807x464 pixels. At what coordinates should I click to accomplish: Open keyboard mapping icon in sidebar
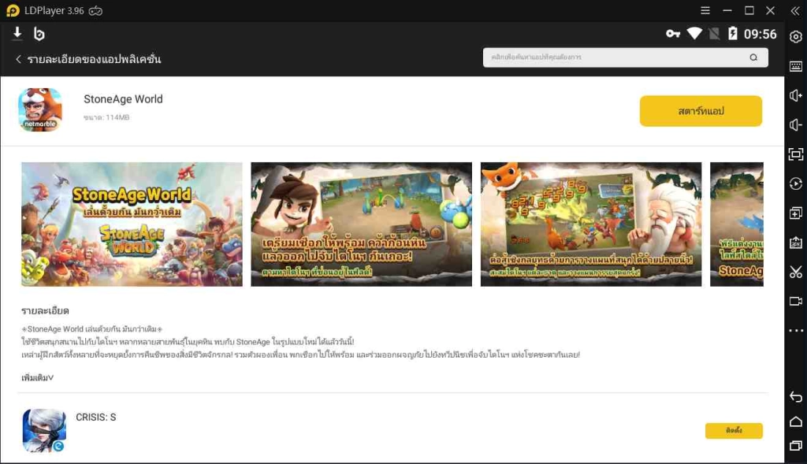(796, 66)
